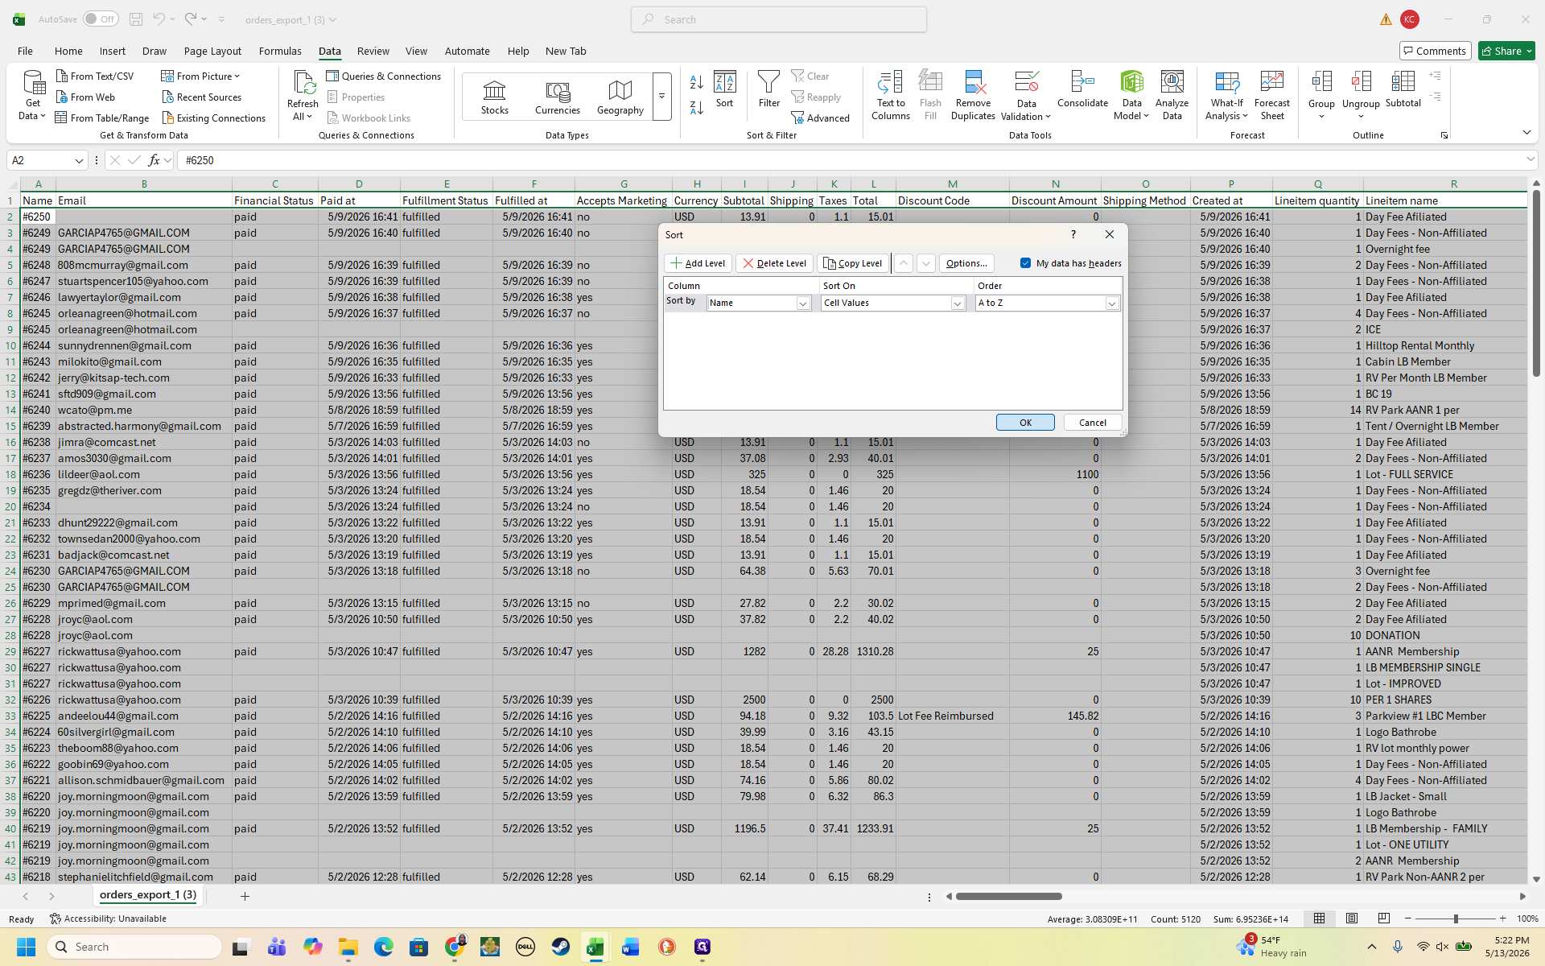
Task: Open the Formulas ribbon tab
Action: pos(280,51)
